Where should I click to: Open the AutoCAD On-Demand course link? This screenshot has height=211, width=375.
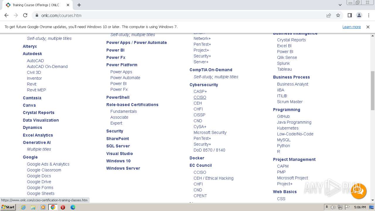pos(47,67)
